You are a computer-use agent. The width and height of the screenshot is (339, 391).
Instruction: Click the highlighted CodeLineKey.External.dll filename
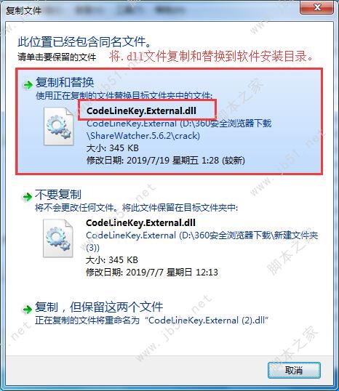click(x=141, y=110)
